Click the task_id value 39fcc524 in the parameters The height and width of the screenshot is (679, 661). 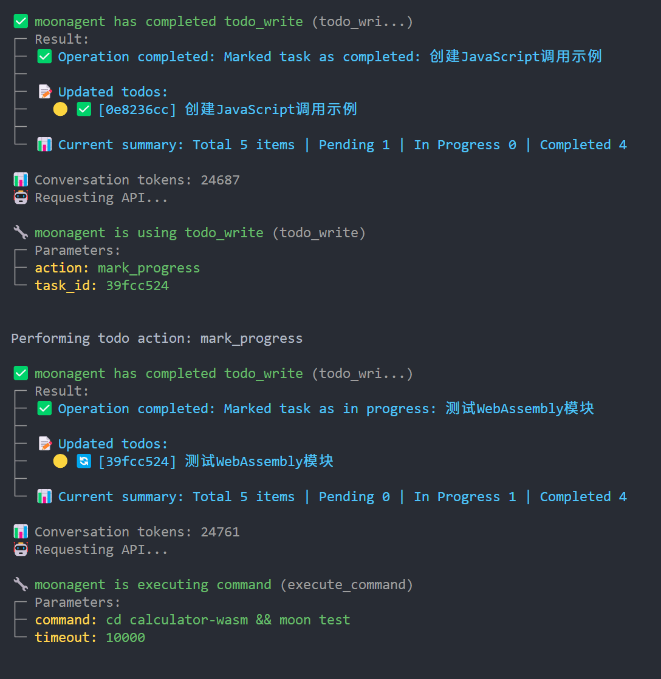[137, 285]
